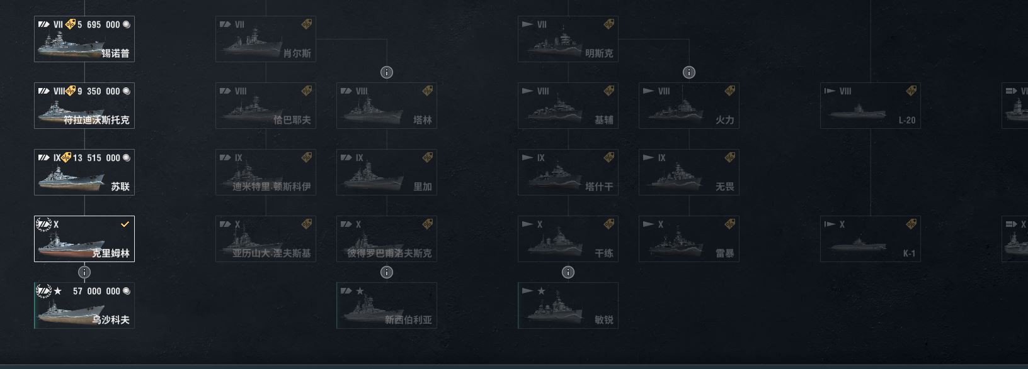Select the 彼得罗巴甫洛夫斯克 tier X cruiser

coord(387,240)
